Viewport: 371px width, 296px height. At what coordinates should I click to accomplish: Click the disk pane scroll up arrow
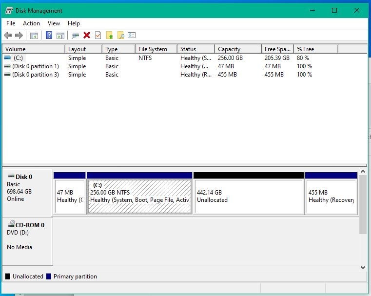coord(363,171)
